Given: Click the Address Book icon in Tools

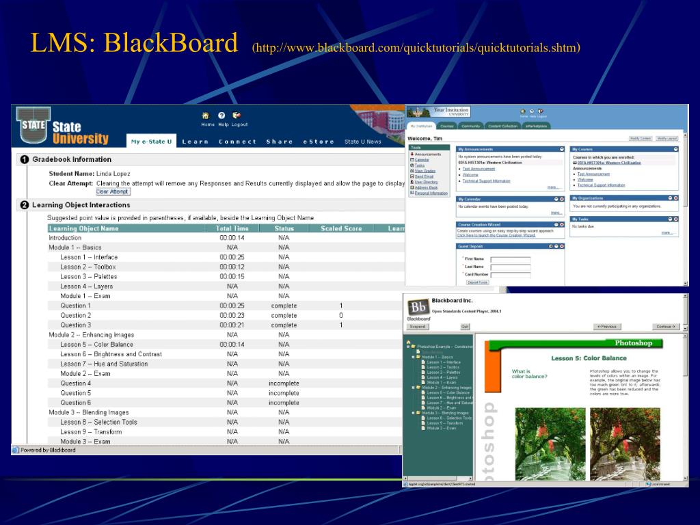Looking at the screenshot, I should coord(412,187).
